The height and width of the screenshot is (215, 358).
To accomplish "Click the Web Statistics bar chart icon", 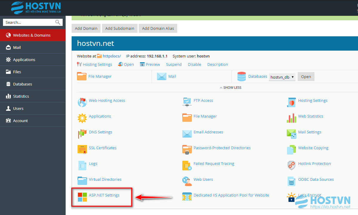I will point(291,118).
